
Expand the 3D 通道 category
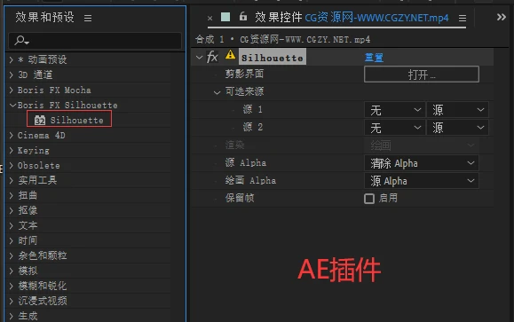coord(12,75)
